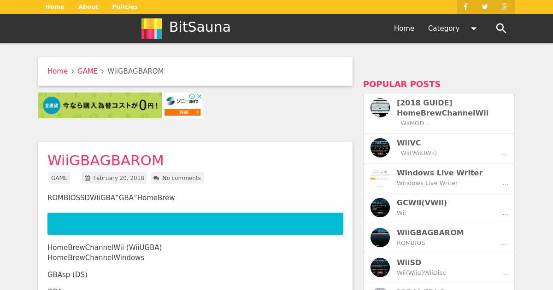Click the GAME category tag
The width and height of the screenshot is (553, 290).
click(x=59, y=178)
